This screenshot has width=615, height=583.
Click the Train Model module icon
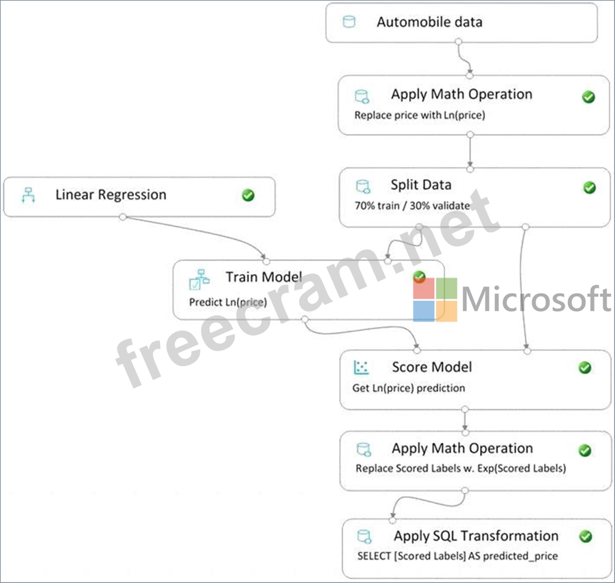199,279
